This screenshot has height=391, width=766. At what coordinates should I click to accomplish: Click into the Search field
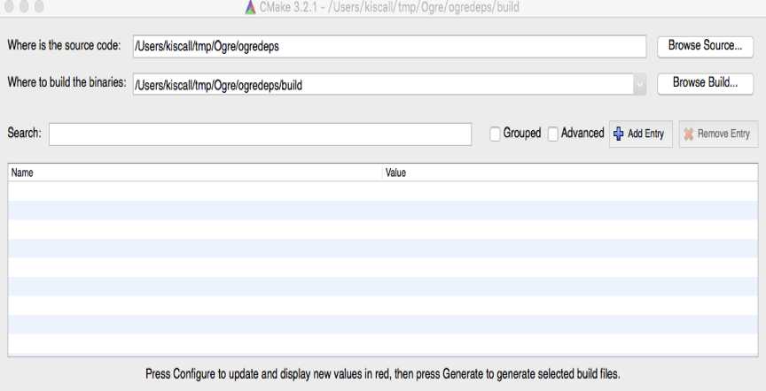pyautogui.click(x=260, y=134)
